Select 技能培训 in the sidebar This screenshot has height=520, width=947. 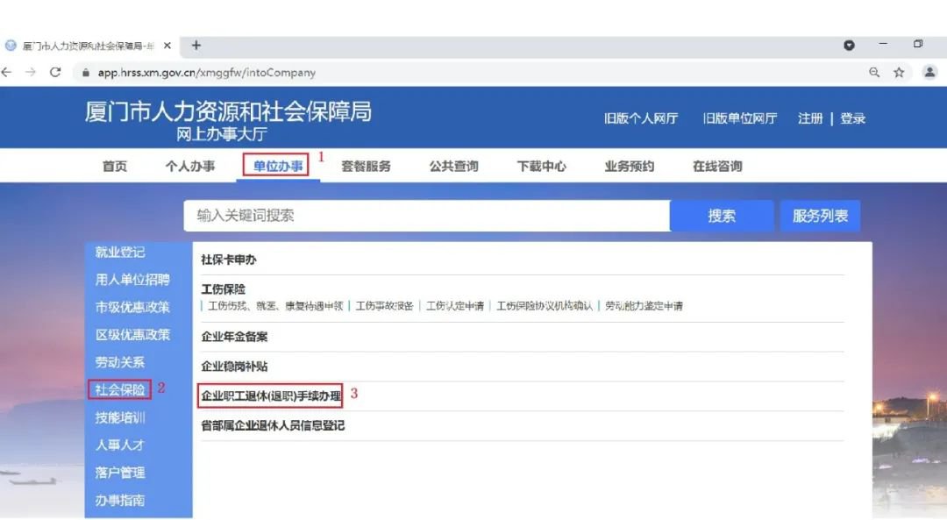click(x=119, y=417)
